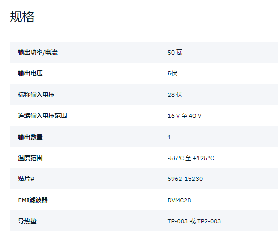
Task: Click the 16 V 至 40 V value
Action: (x=184, y=116)
